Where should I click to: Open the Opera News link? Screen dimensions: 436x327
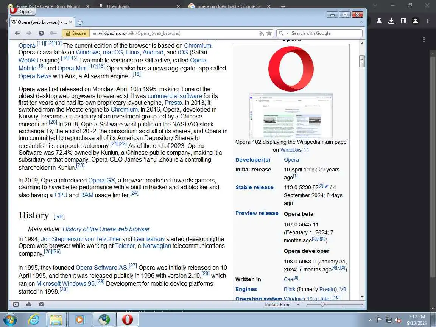[35, 76]
